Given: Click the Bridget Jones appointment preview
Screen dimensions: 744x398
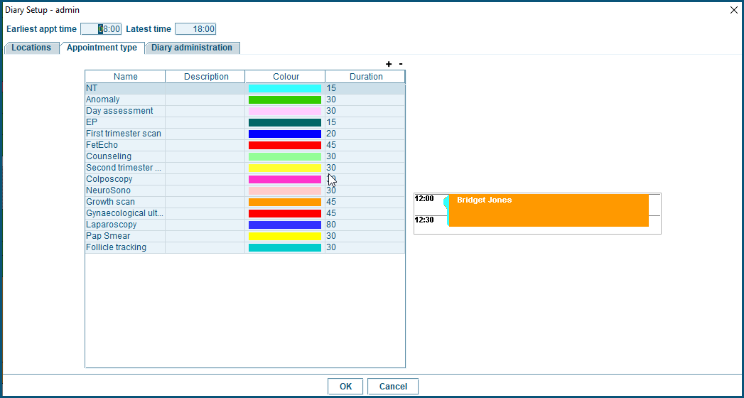Looking at the screenshot, I should tap(548, 210).
